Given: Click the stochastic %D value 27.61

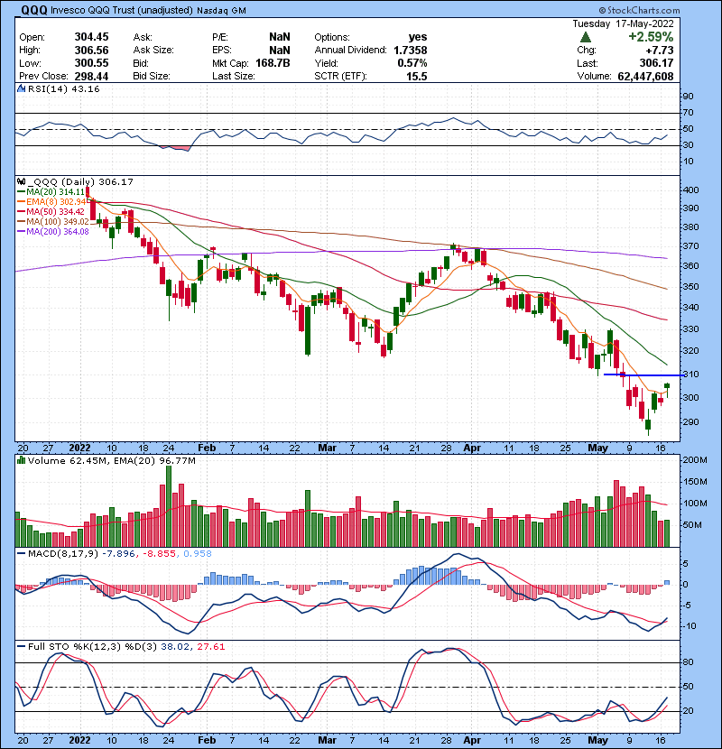Looking at the screenshot, I should coord(210,647).
